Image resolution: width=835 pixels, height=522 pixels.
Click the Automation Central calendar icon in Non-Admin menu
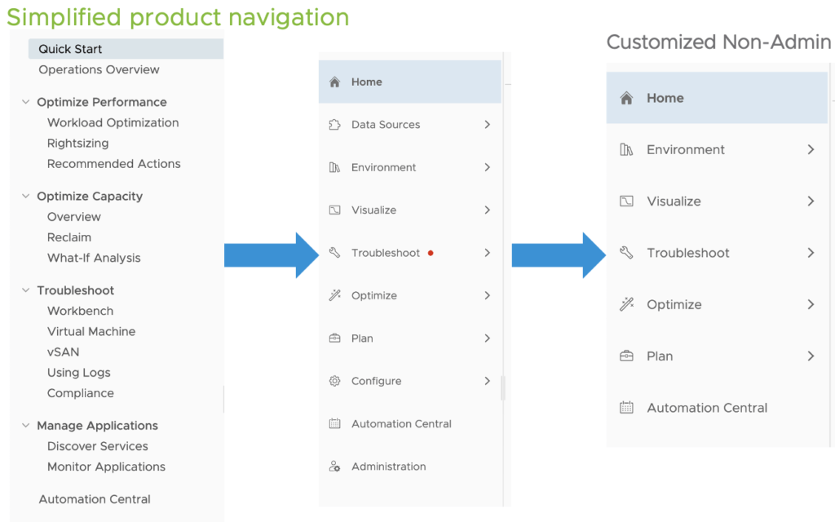pos(626,408)
